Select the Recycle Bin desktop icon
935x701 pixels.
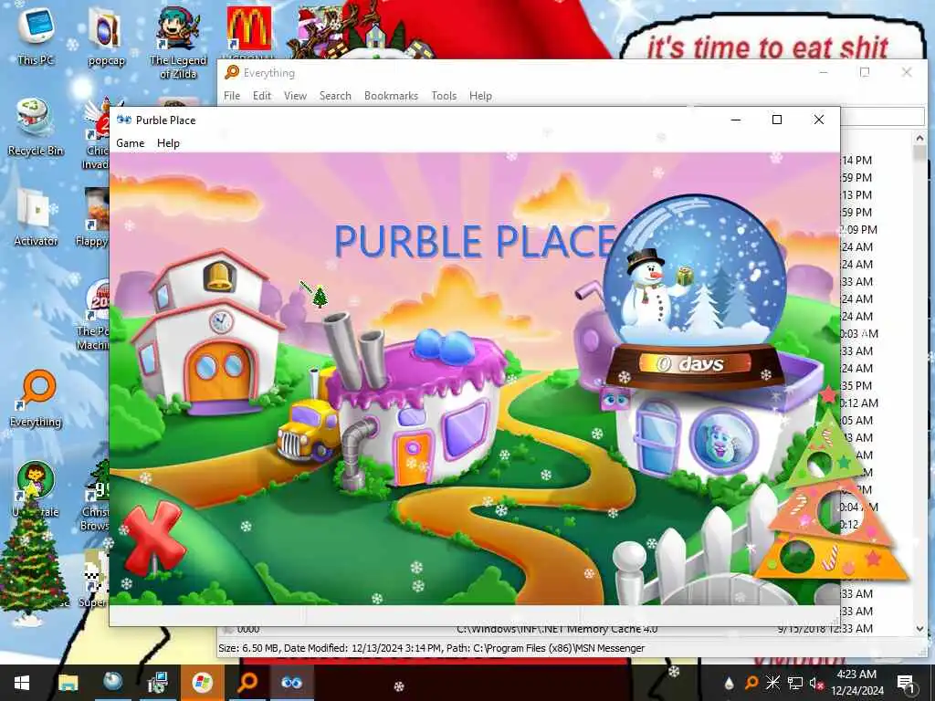point(36,127)
